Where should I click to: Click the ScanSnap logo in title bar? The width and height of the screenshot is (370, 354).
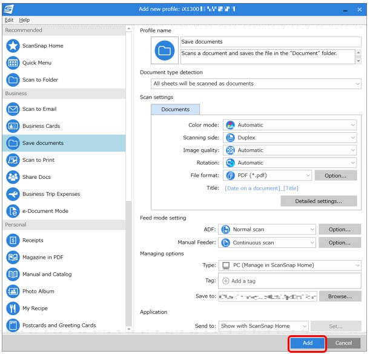pos(8,9)
